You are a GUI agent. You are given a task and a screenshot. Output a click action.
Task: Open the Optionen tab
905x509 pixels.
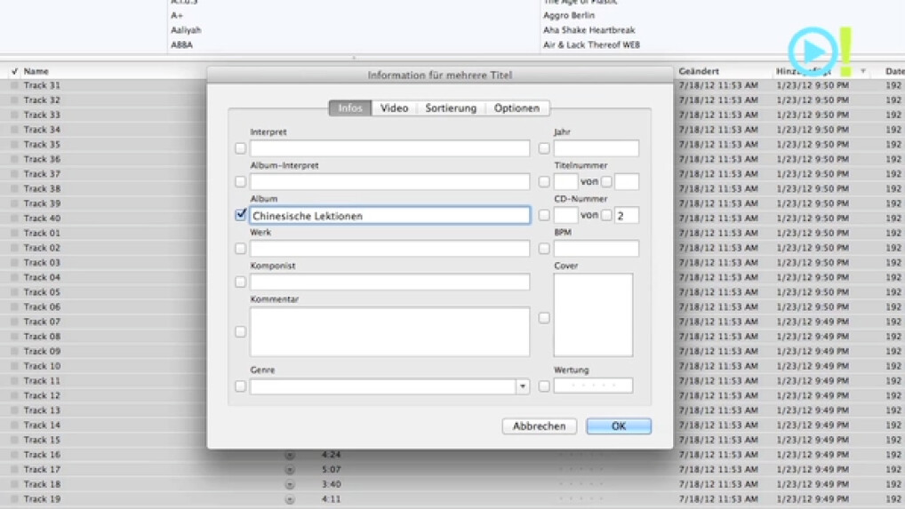coord(517,108)
